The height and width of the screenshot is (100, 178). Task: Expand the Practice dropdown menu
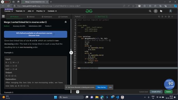tap(41, 11)
